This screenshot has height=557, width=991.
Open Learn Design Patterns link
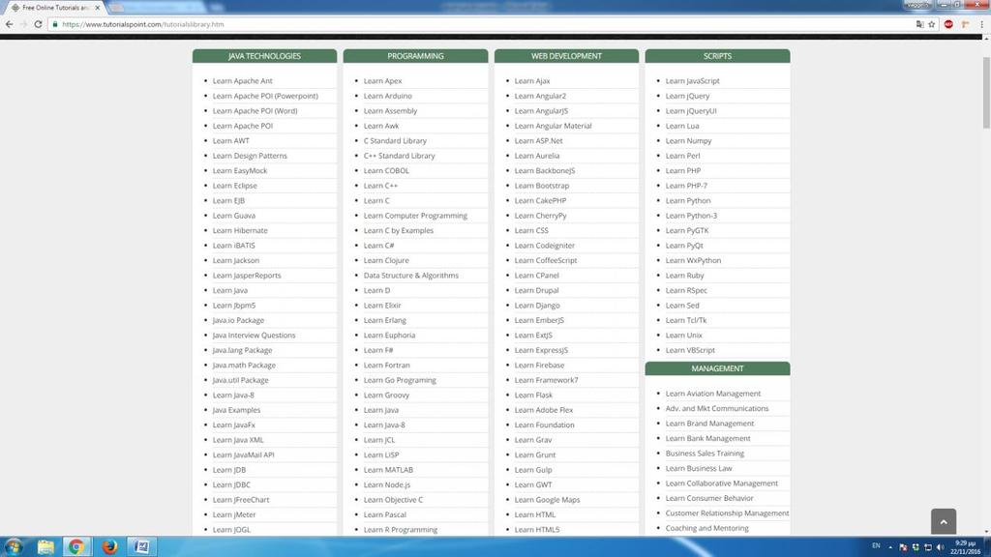250,156
